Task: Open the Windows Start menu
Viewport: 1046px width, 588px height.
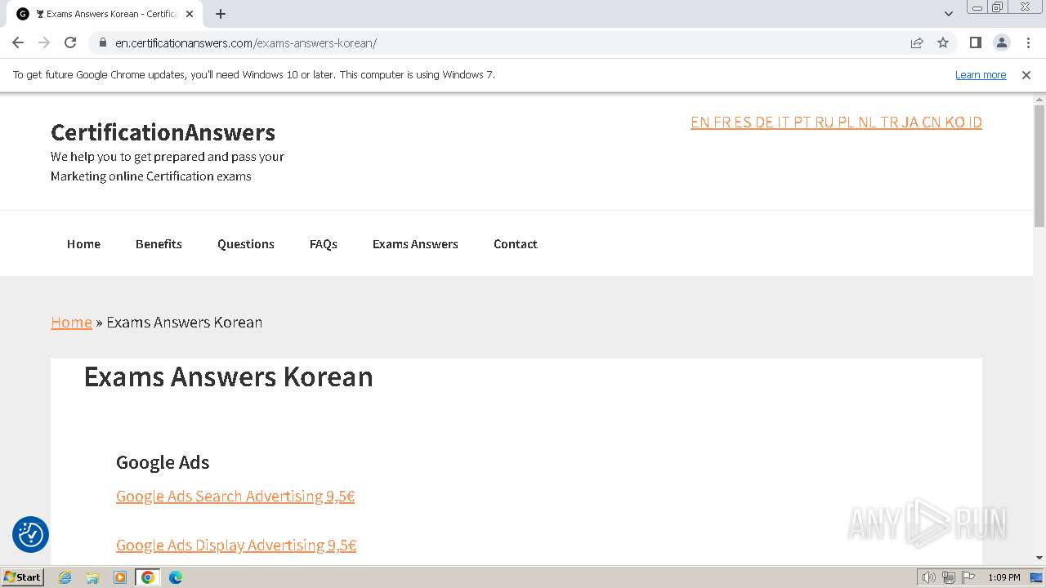Action: pyautogui.click(x=22, y=577)
